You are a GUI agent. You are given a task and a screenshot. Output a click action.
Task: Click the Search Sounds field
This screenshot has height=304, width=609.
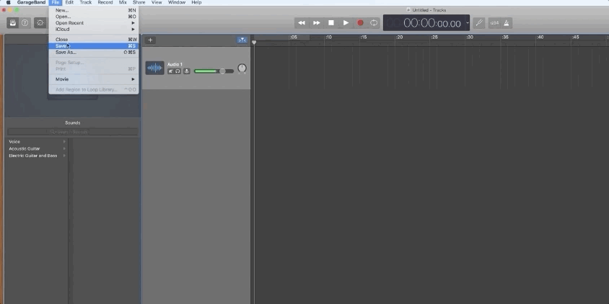pos(73,132)
